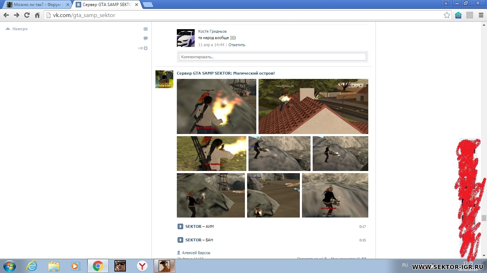The height and width of the screenshot is (273, 487).
Task: Open the media player taskbar icon
Action: coord(76,266)
